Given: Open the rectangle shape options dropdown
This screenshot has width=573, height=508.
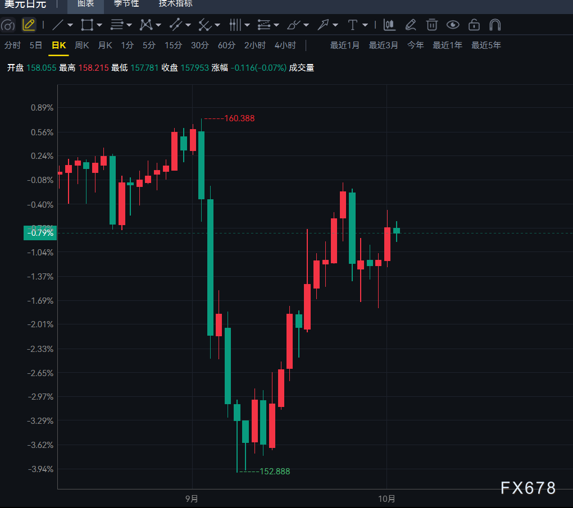Looking at the screenshot, I should [x=99, y=25].
